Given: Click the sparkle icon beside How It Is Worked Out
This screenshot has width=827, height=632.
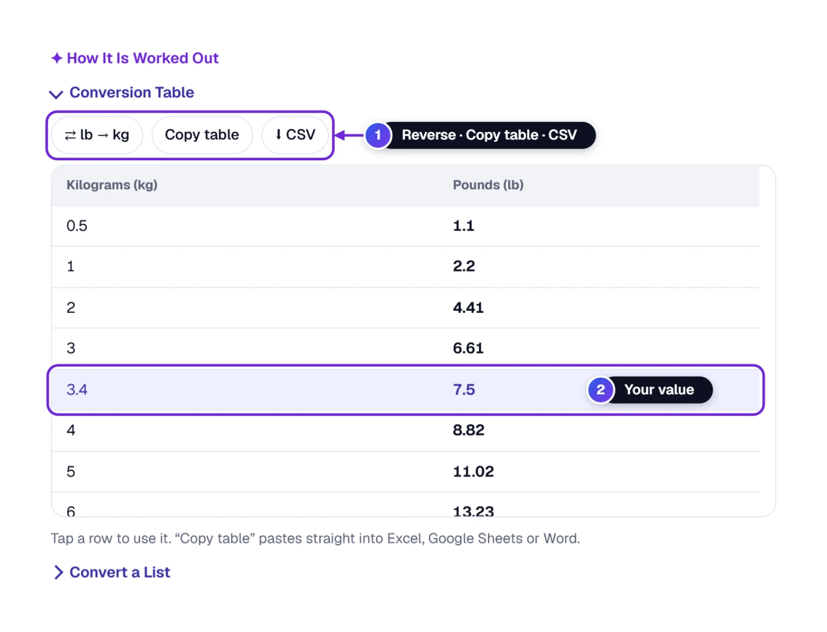Looking at the screenshot, I should (57, 58).
